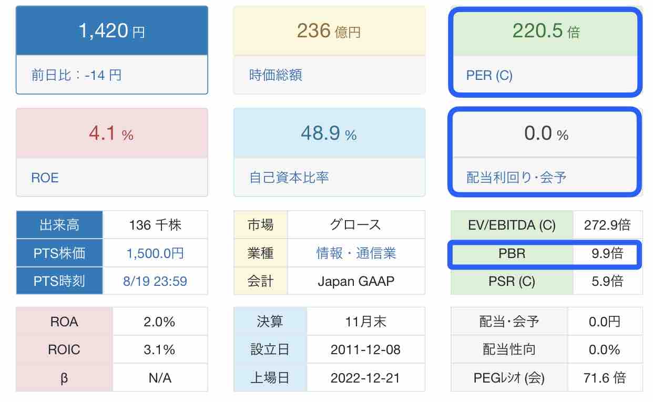This screenshot has width=653, height=402.
Task: Click the PEGレシオ (会) row label
Action: [x=509, y=377]
